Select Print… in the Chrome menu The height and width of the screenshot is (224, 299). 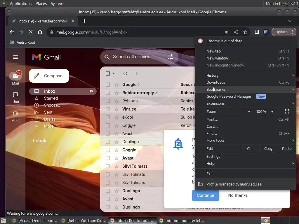(x=246, y=119)
